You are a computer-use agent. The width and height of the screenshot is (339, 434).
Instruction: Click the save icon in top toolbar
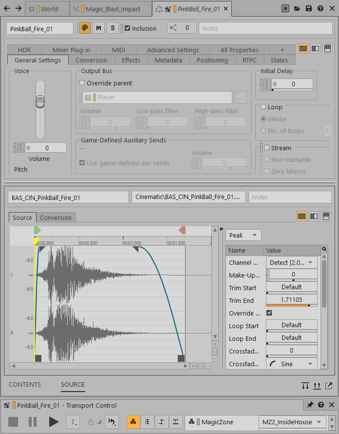point(309,9)
